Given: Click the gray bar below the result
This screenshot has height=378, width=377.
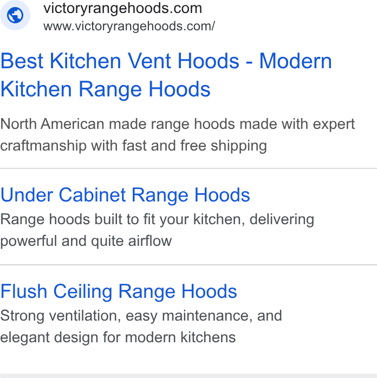Looking at the screenshot, I should pyautogui.click(x=188, y=376).
